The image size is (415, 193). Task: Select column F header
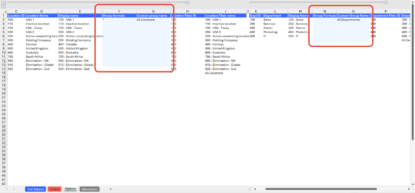tap(119, 11)
